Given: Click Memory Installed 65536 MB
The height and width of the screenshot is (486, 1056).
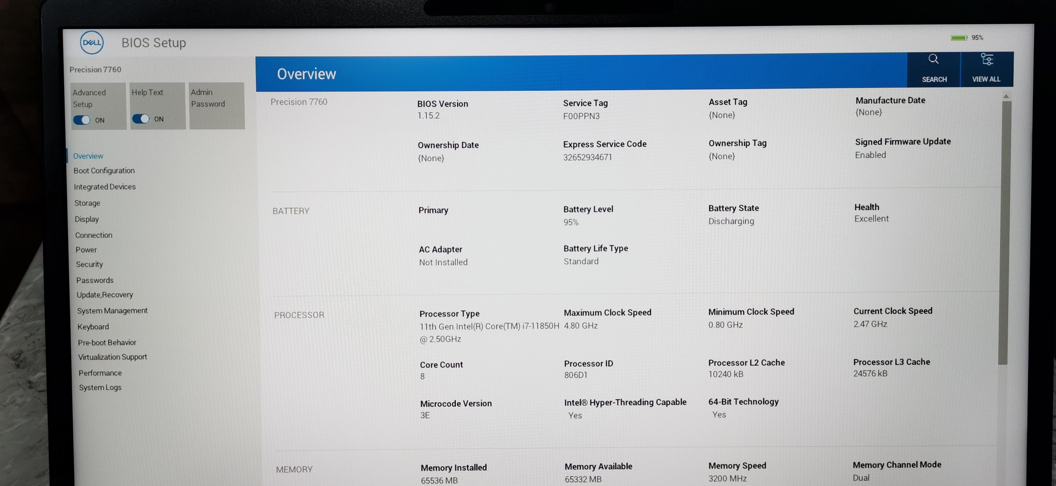Looking at the screenshot, I should tap(439, 480).
